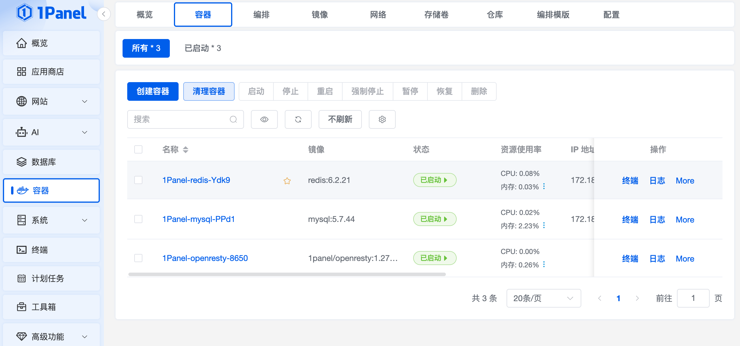Sort containers by name column arrows
Screen dimensions: 740x346
coord(186,150)
